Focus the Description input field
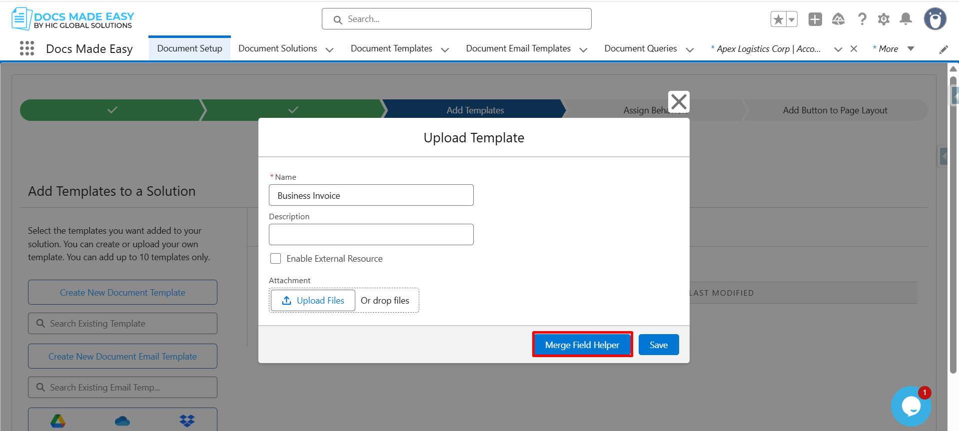This screenshot has width=959, height=431. tap(371, 234)
